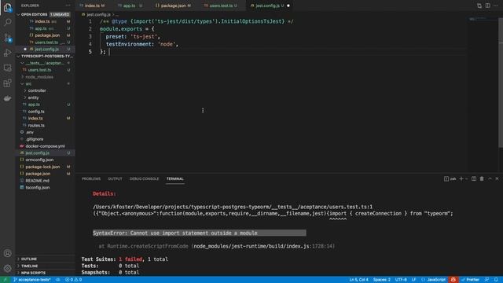The height and width of the screenshot is (283, 503).
Task: Open the Explorer view in activity bar
Action: pos(7,7)
